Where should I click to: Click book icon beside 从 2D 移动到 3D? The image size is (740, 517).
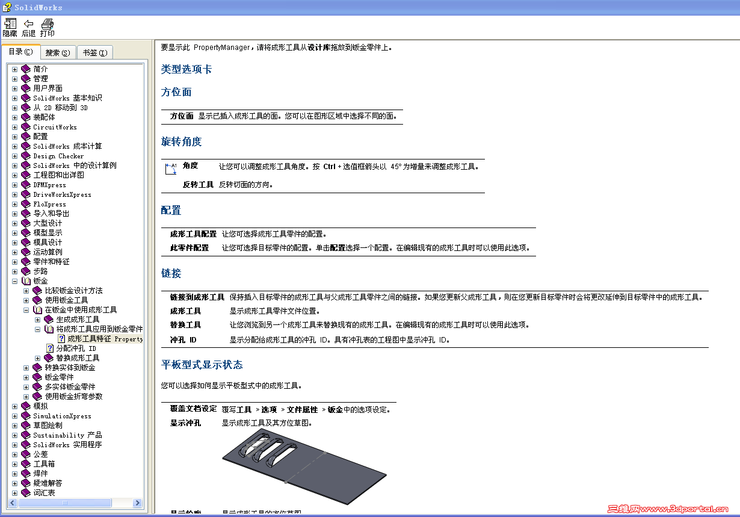(26, 108)
